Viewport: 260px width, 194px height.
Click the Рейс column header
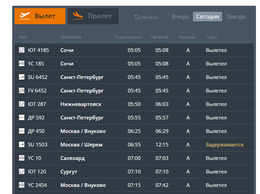pos(23,37)
